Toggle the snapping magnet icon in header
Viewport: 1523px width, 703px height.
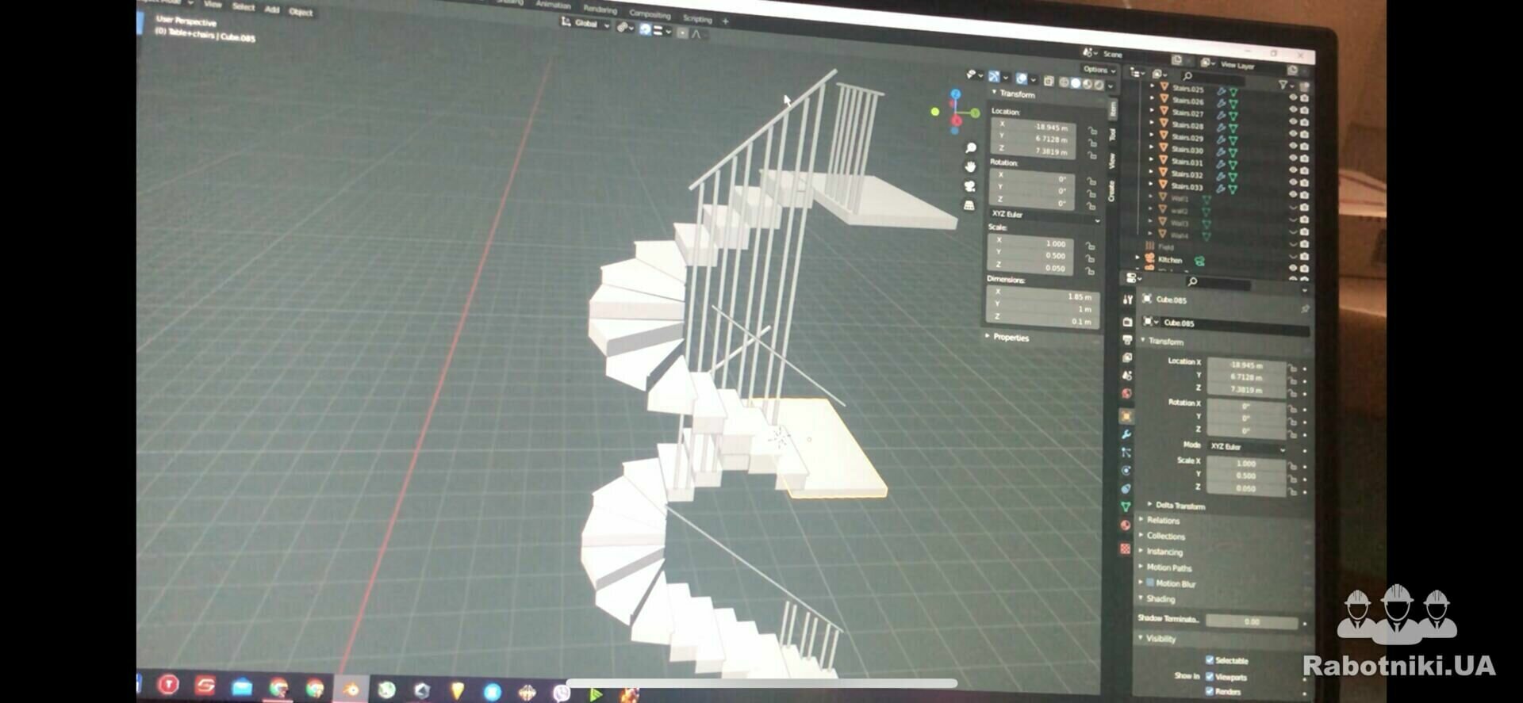coord(645,29)
